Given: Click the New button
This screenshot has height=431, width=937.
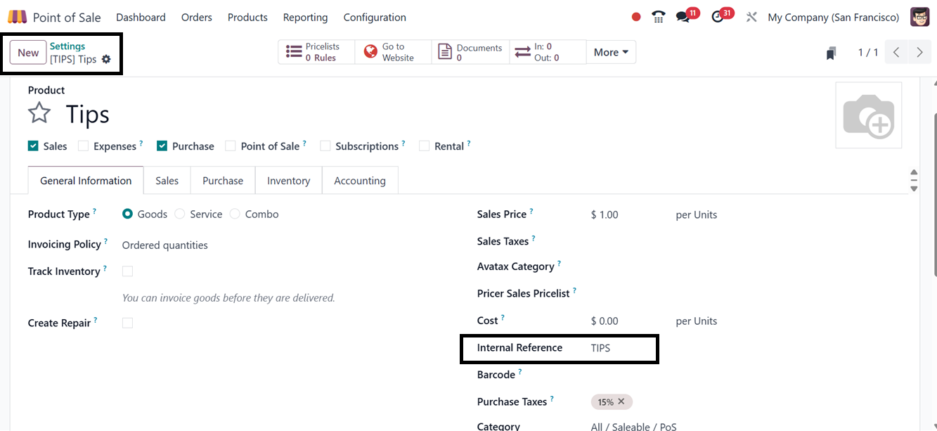Looking at the screenshot, I should [x=28, y=53].
